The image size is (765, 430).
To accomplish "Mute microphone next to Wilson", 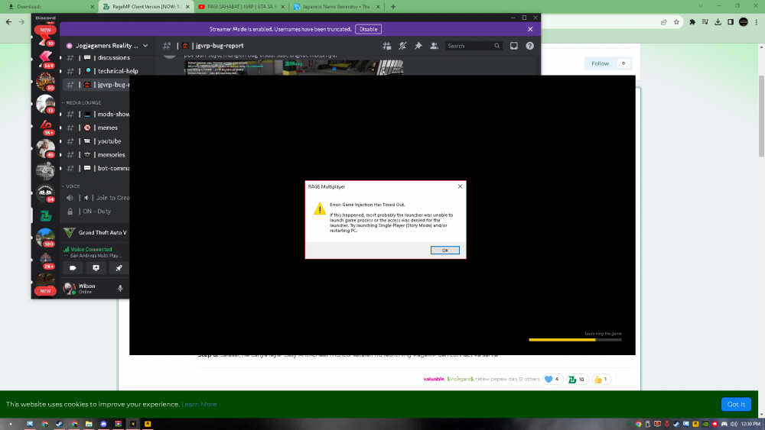I will [120, 288].
